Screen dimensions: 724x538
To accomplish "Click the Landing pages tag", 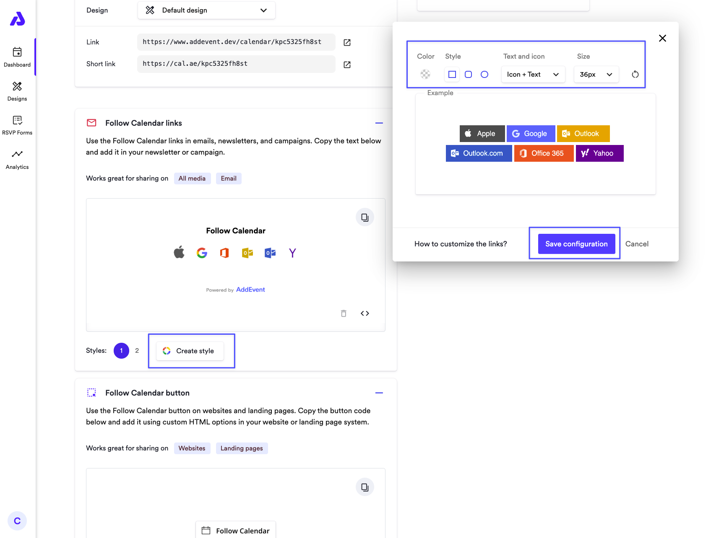I will 242,448.
